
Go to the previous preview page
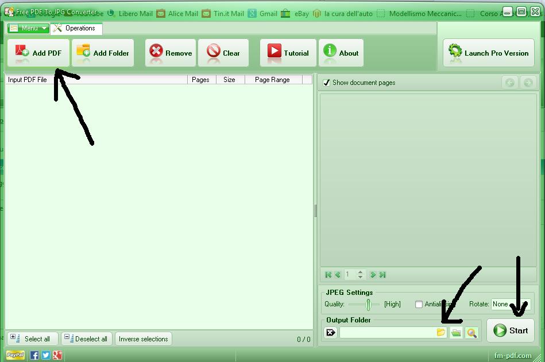tap(338, 275)
